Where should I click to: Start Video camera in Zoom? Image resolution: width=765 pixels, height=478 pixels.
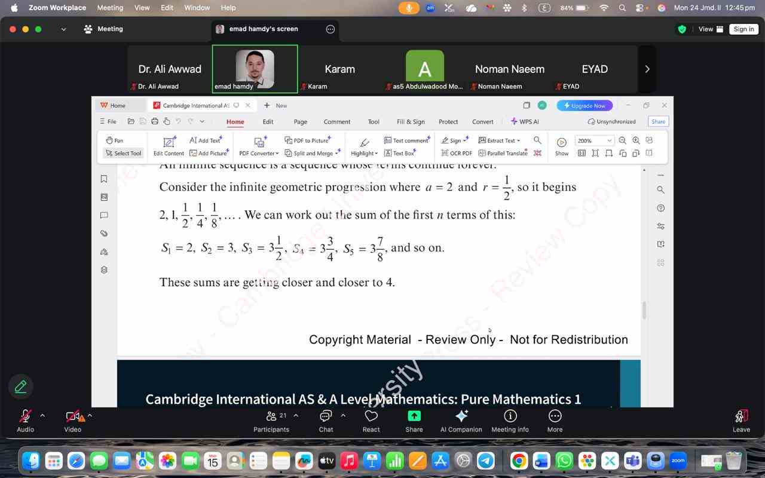point(72,416)
